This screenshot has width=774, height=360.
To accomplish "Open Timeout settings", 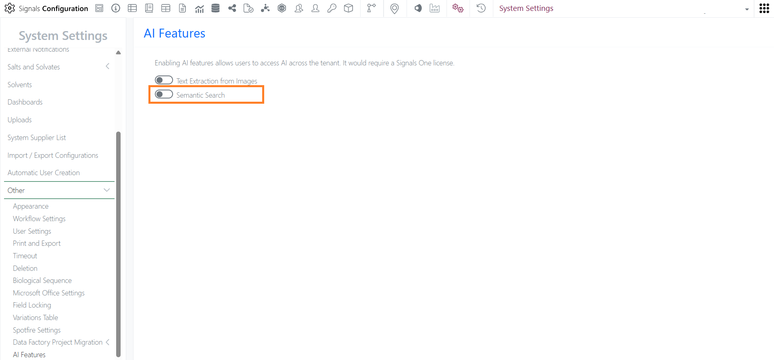I will pyautogui.click(x=25, y=256).
